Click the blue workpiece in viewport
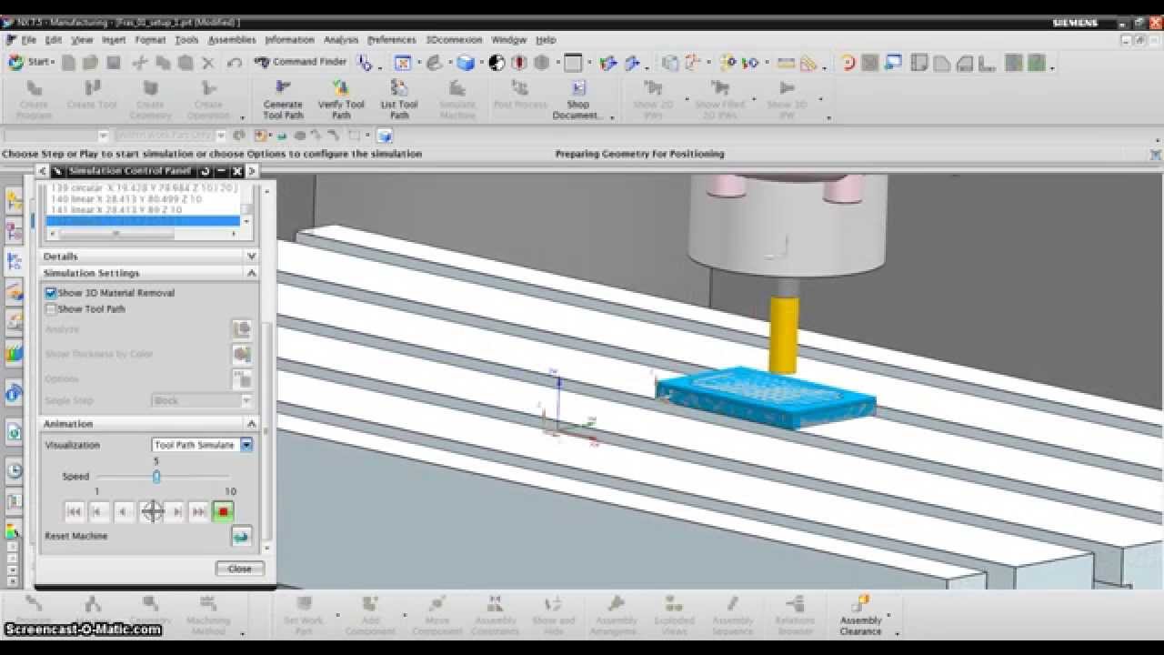Screen dimensions: 1164x655 click(766, 398)
